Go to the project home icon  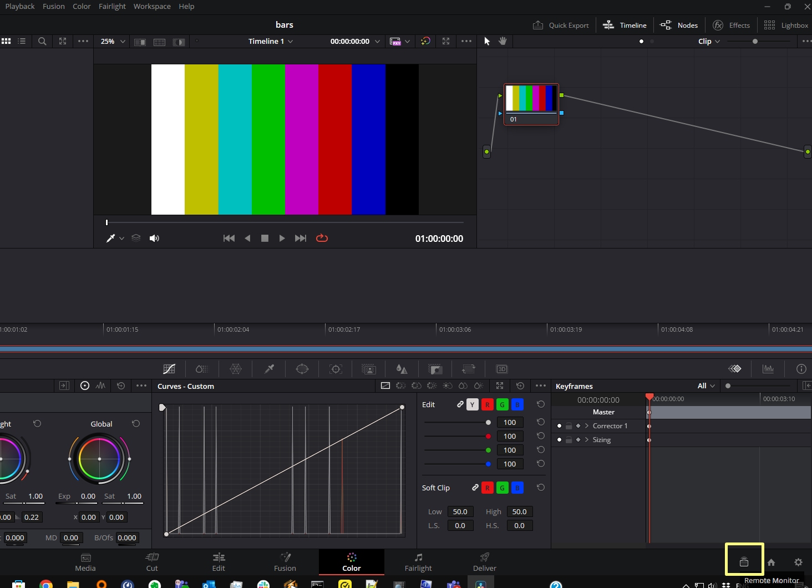pos(771,562)
